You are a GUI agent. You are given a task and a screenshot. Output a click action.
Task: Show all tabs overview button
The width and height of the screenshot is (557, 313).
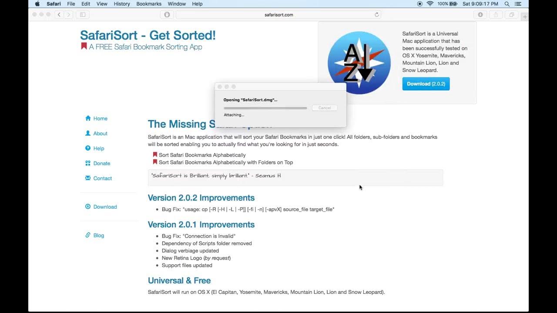pyautogui.click(x=511, y=15)
